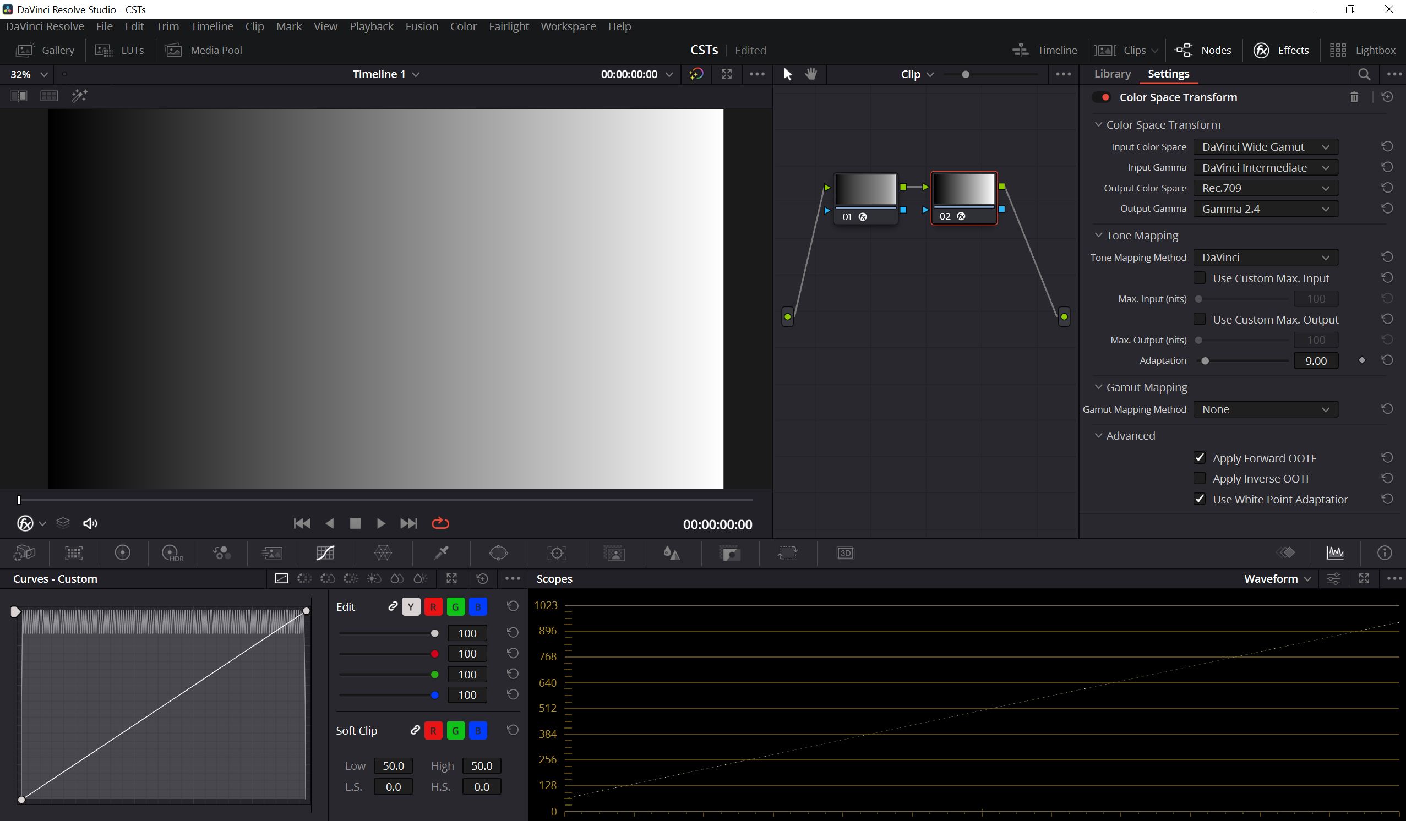Open the 3D stereoscopic palette
The width and height of the screenshot is (1406, 821).
(845, 552)
